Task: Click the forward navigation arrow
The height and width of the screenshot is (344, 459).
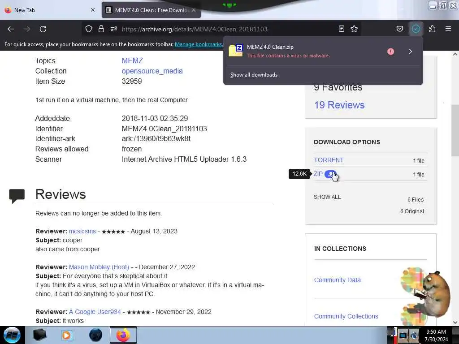Action: point(26,29)
